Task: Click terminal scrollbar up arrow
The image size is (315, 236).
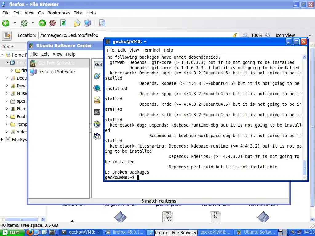Action: (x=305, y=57)
